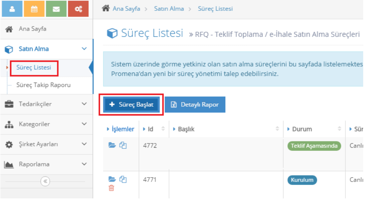Open the red settings gears icon

78,9
